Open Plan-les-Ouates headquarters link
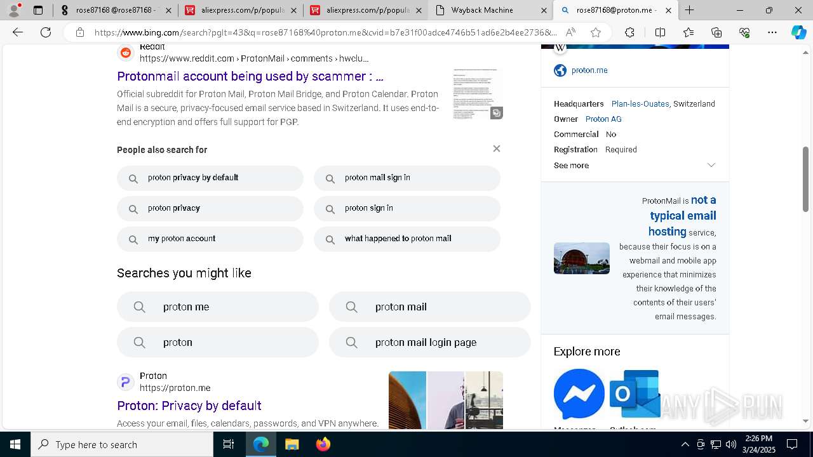 (x=640, y=104)
